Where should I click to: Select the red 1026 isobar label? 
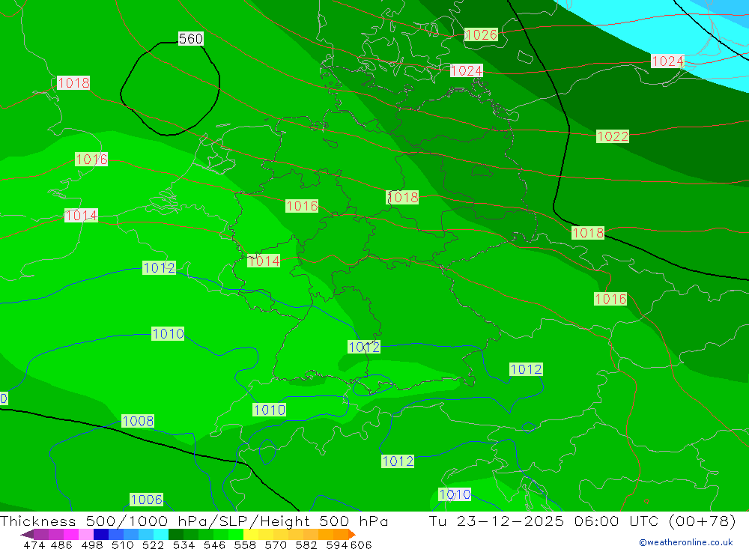pos(481,35)
